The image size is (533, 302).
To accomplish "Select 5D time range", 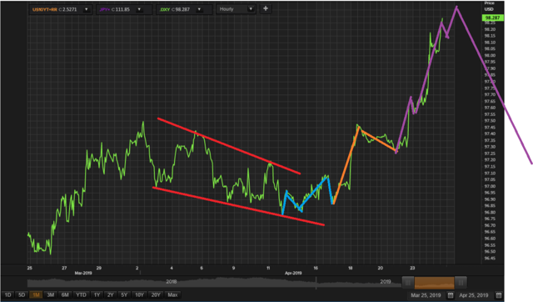I will tap(22, 294).
